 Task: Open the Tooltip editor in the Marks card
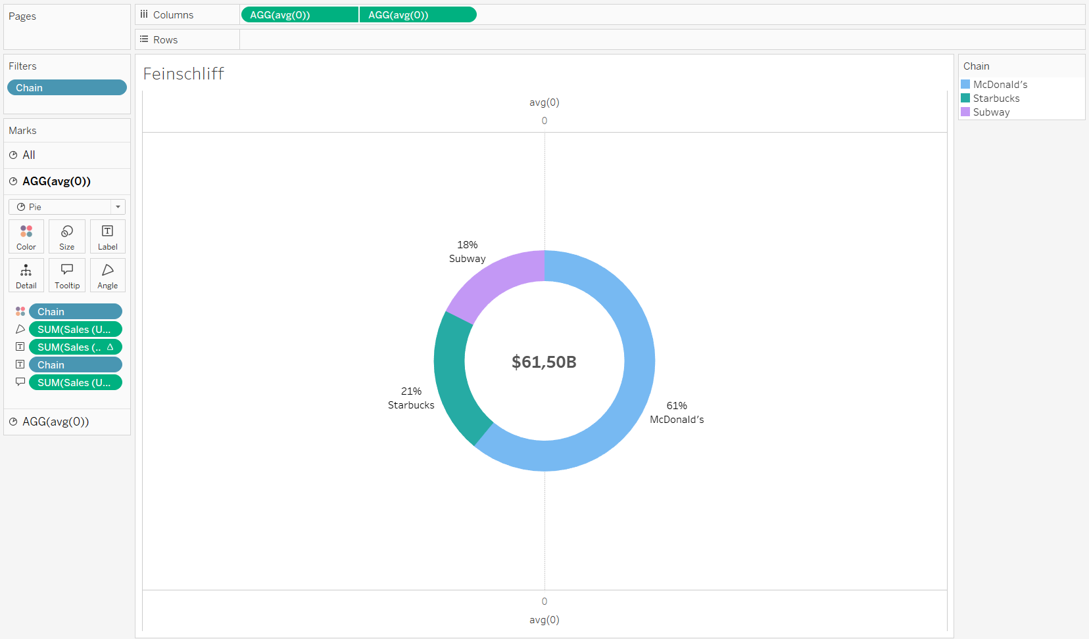click(x=67, y=275)
